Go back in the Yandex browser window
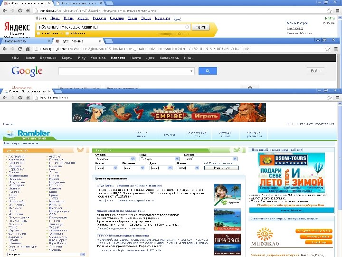 click(5, 10)
